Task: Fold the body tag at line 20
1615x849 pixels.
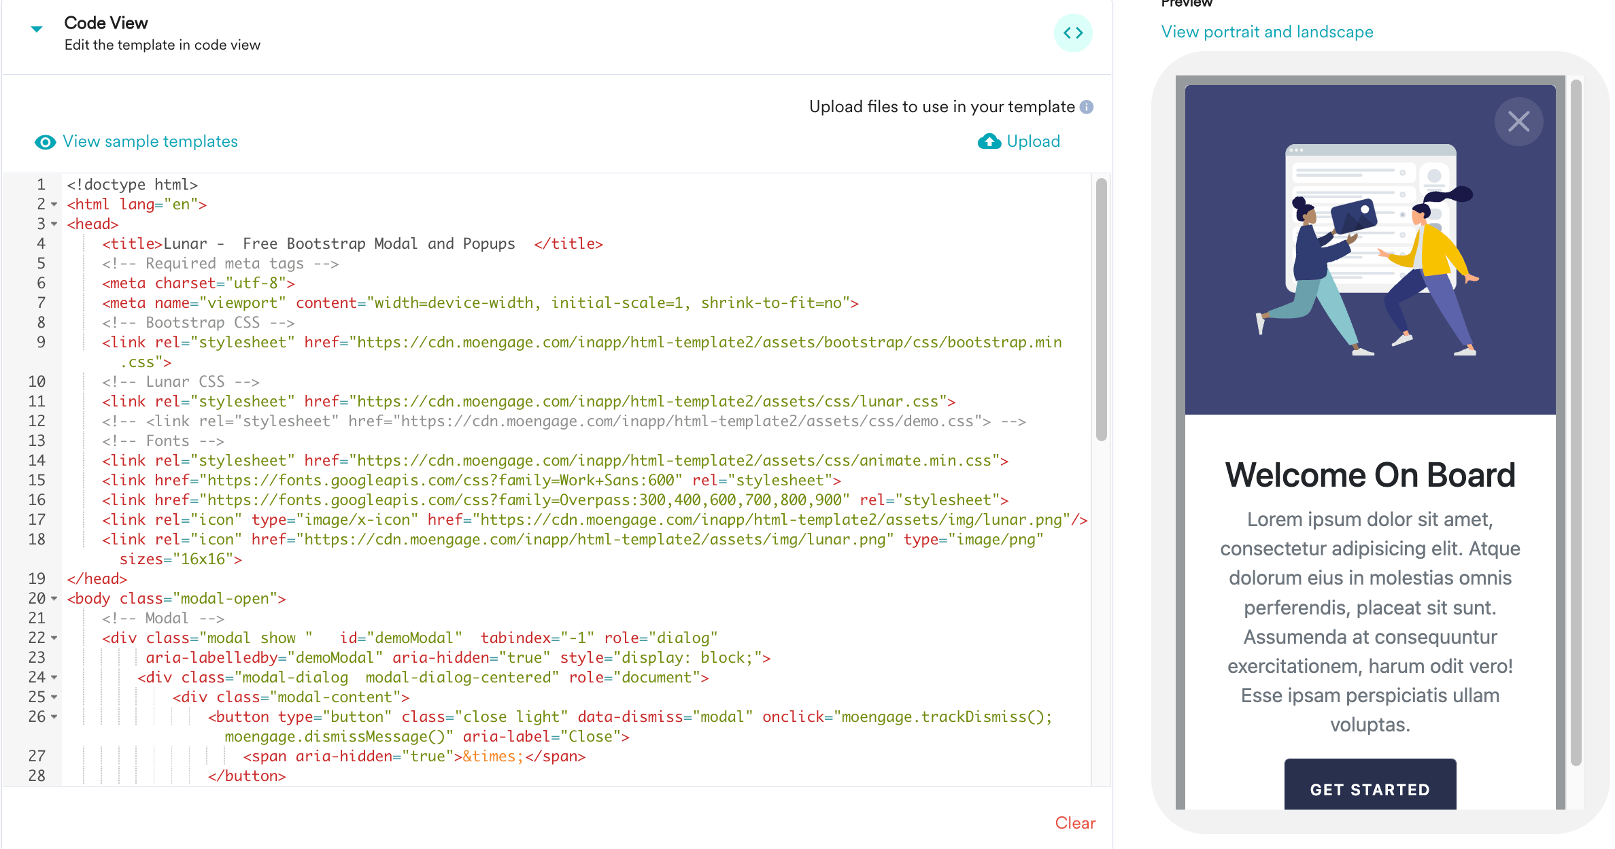Action: [54, 598]
